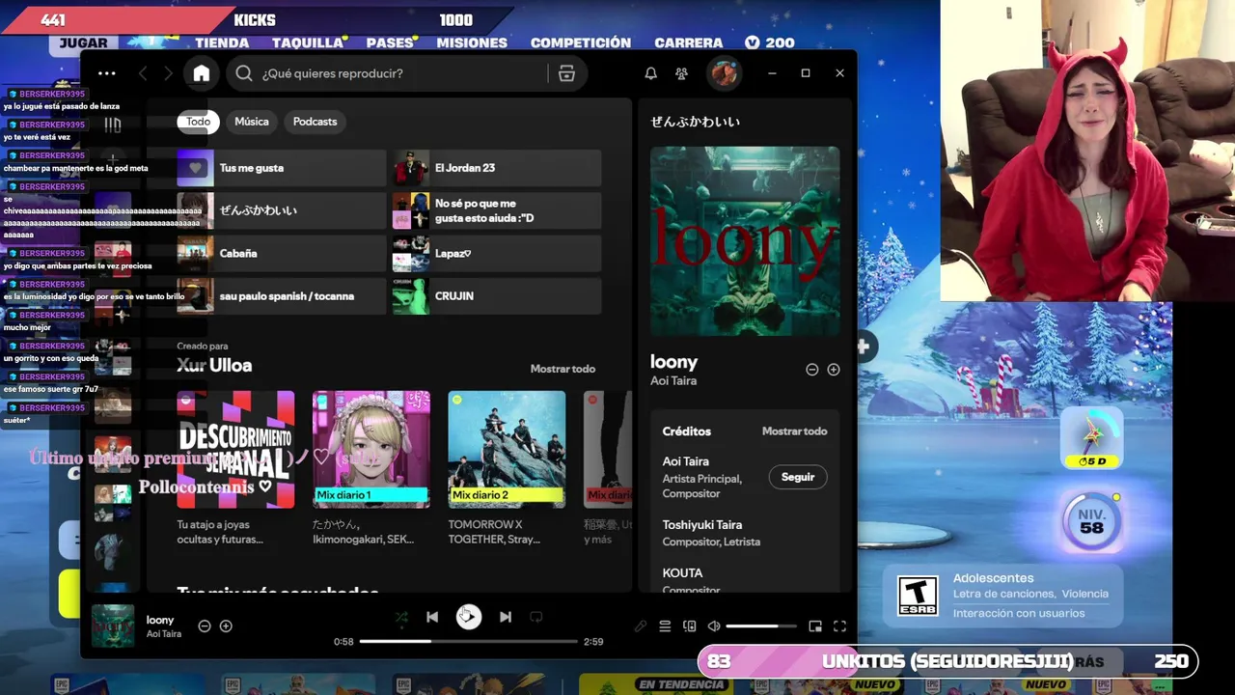The width and height of the screenshot is (1235, 695).
Task: Select the Todo filter chip
Action: click(x=199, y=122)
